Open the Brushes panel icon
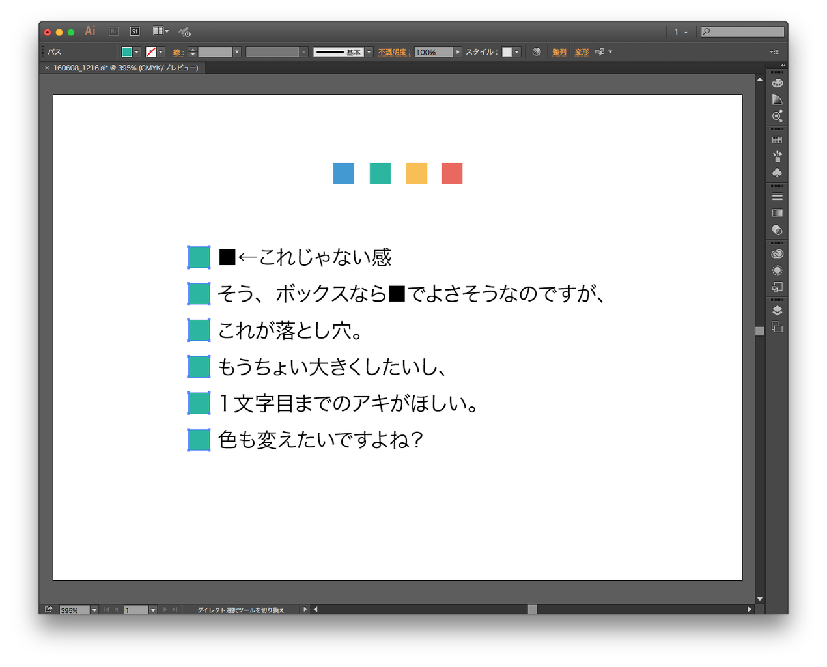Image resolution: width=827 pixels, height=667 pixels. 777,156
